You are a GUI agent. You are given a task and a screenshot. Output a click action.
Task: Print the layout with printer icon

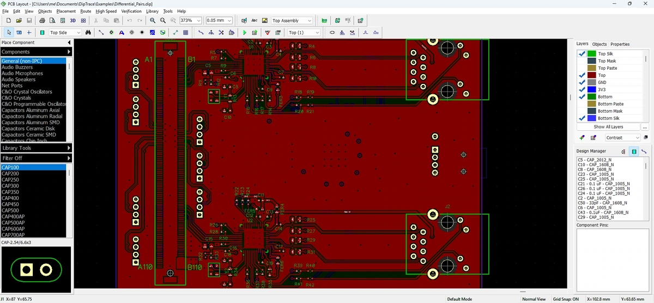tap(41, 20)
